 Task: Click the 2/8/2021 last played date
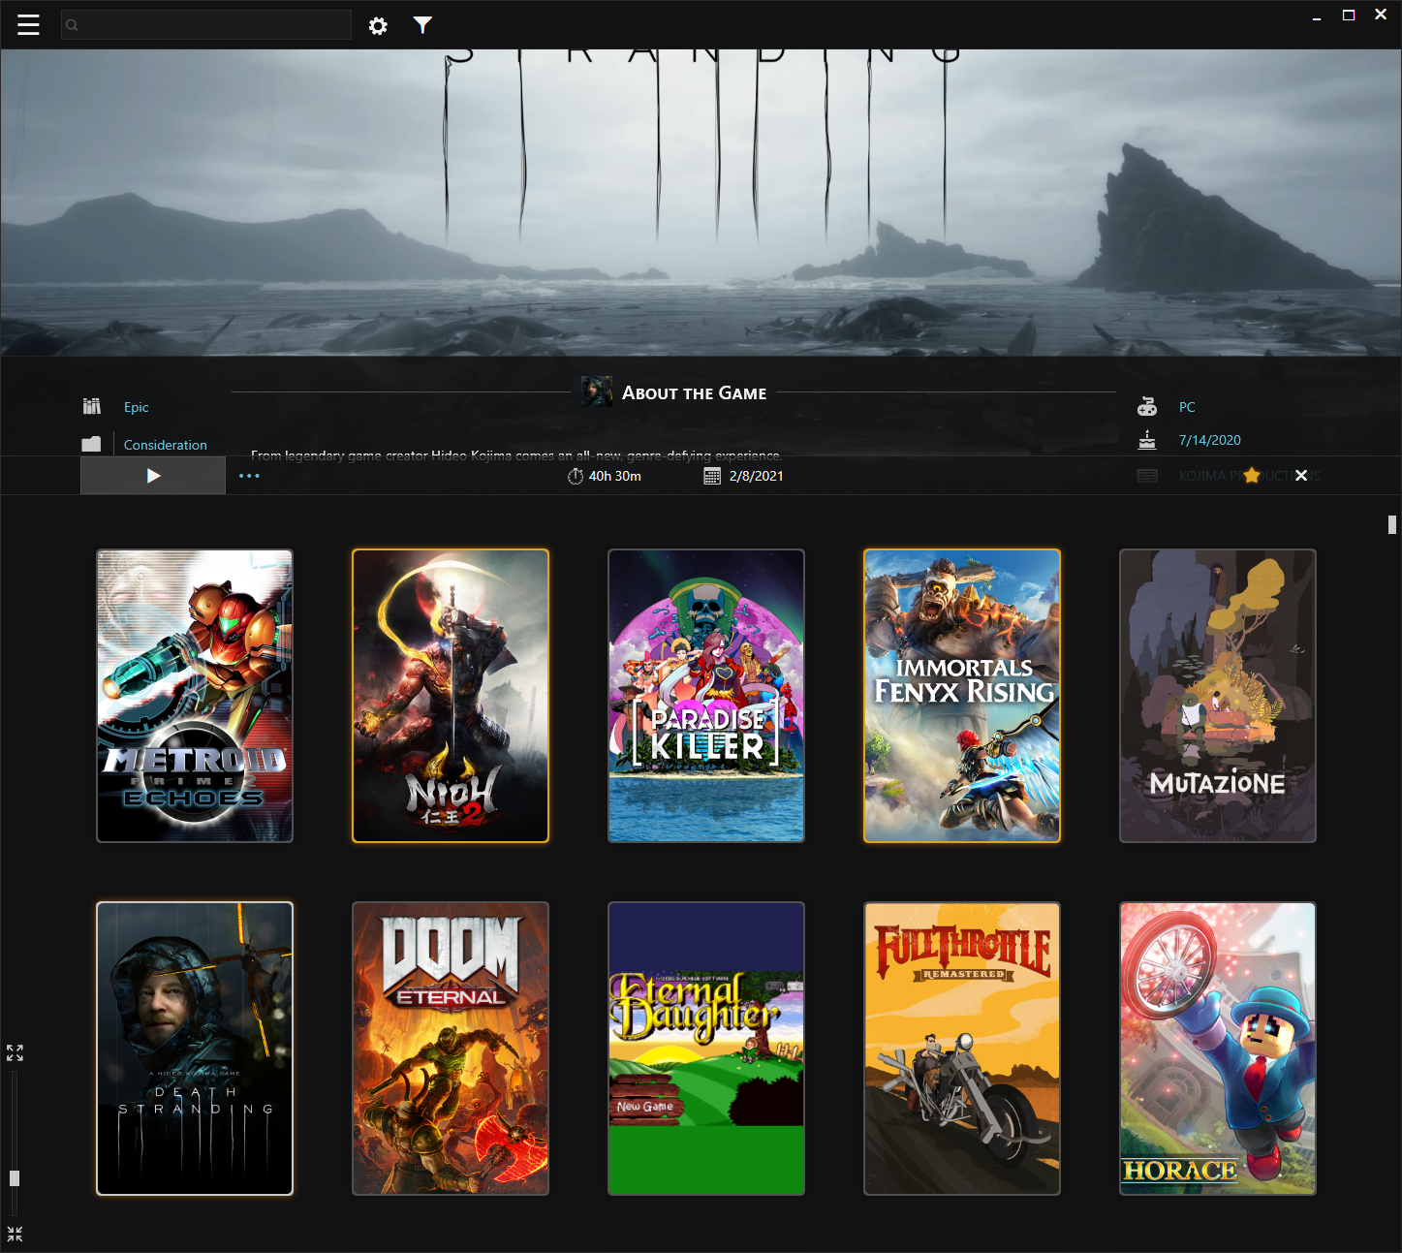coord(757,476)
